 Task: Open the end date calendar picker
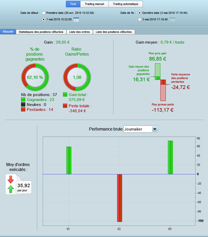172,19
